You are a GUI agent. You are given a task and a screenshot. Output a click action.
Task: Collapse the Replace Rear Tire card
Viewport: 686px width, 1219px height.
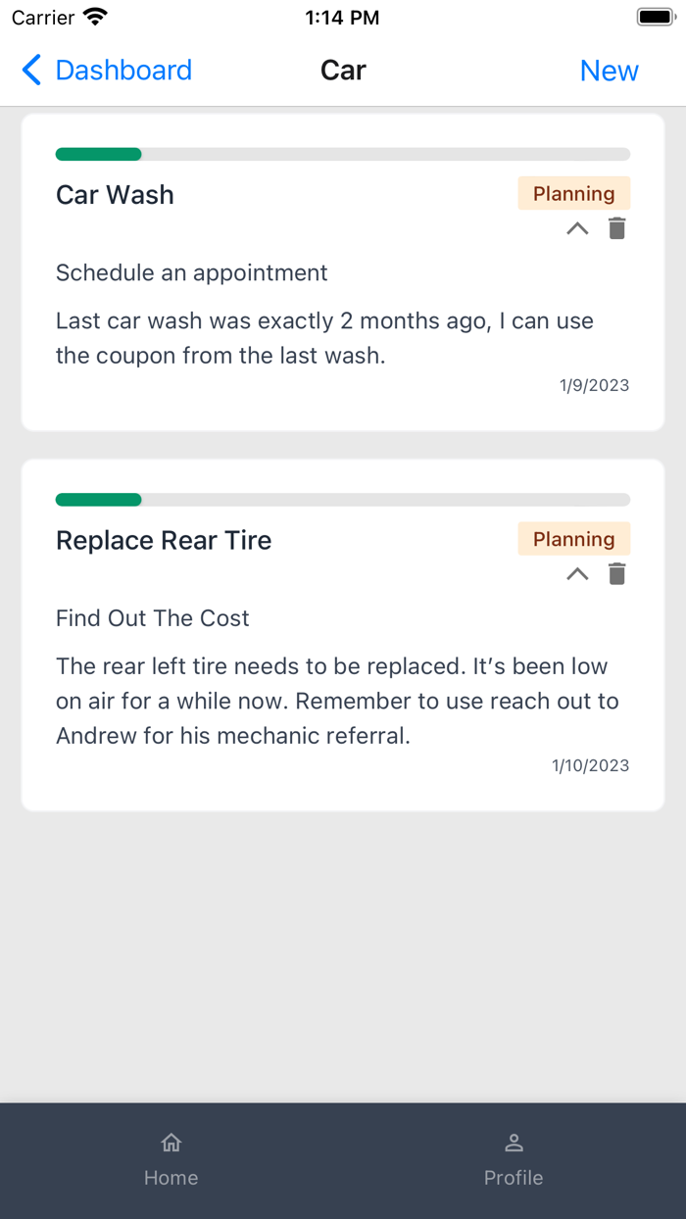coord(577,574)
